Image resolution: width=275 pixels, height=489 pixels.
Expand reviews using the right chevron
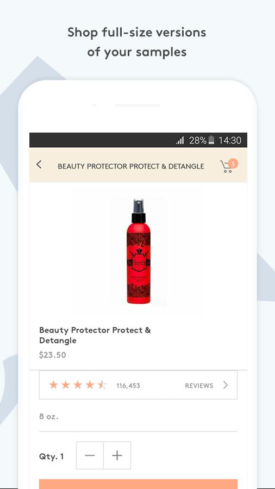click(x=226, y=385)
